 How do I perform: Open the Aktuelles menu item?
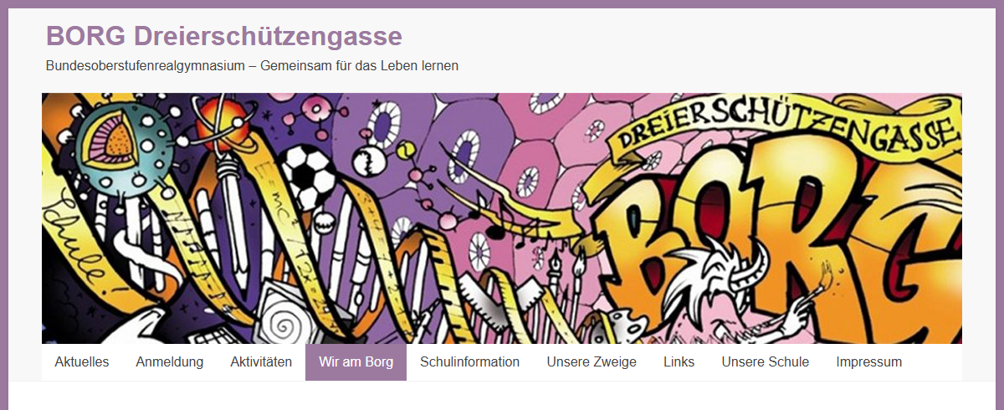point(82,362)
